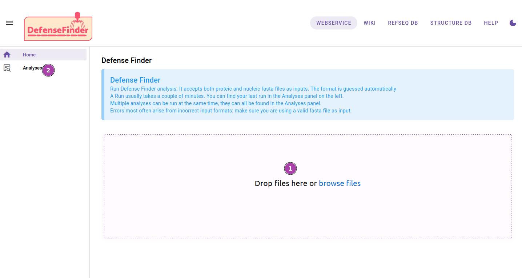Click the Analyses search-list icon
Screen dimensions: 522x278
point(7,68)
